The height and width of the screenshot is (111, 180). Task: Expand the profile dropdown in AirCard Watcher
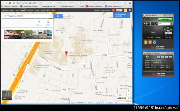pyautogui.click(x=172, y=24)
